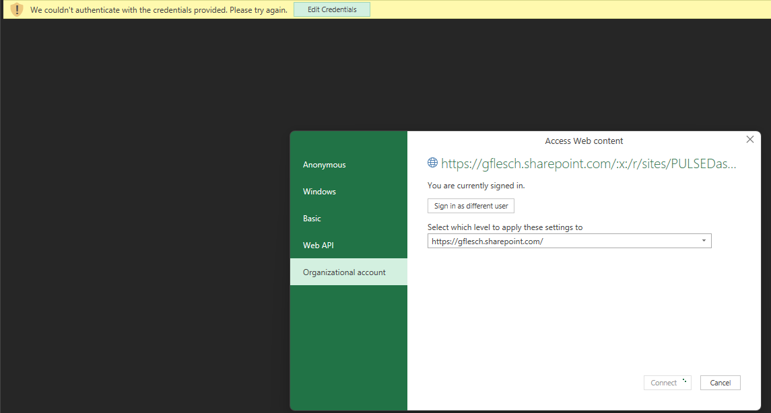Image resolution: width=771 pixels, height=413 pixels.
Task: Select Windows authentication option
Action: click(349, 192)
